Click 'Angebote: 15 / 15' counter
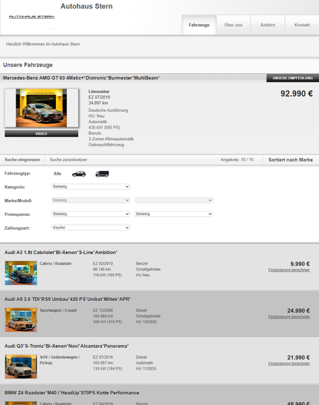The image size is (319, 405). click(237, 160)
